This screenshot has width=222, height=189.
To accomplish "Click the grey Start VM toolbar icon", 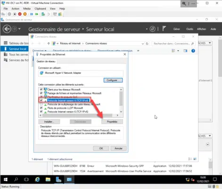I will click(x=9, y=14).
